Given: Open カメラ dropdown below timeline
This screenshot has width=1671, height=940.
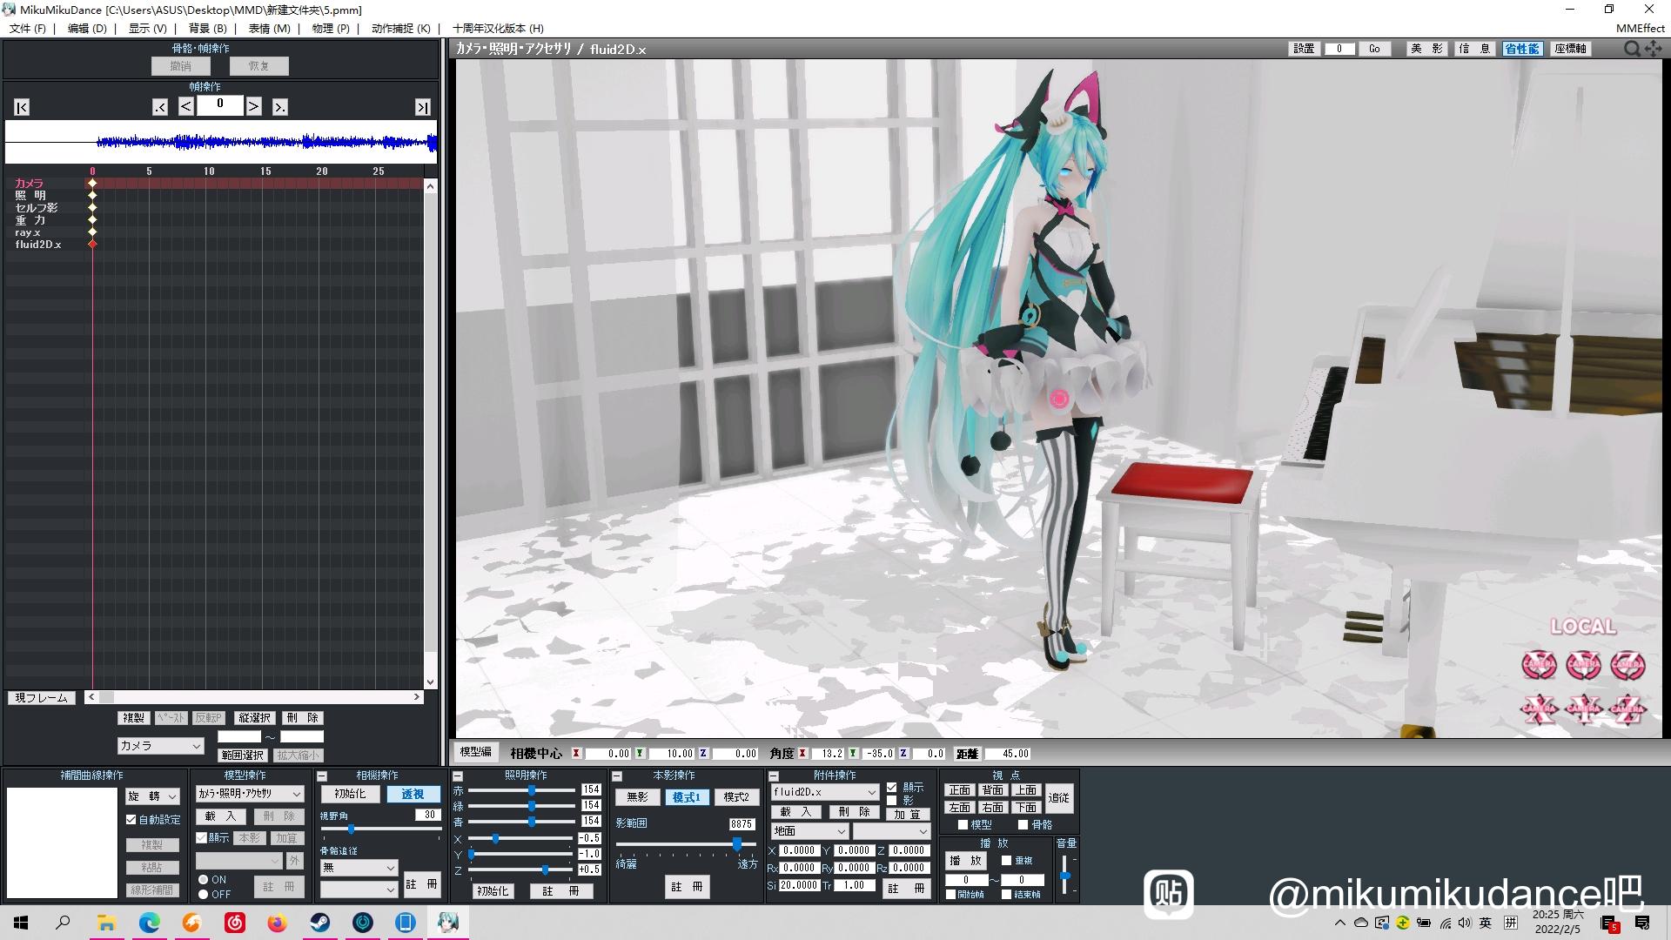Looking at the screenshot, I should [x=160, y=746].
